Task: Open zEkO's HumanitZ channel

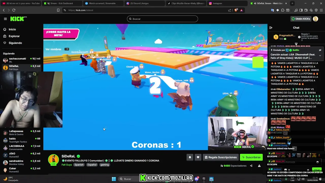Action: click(21, 155)
